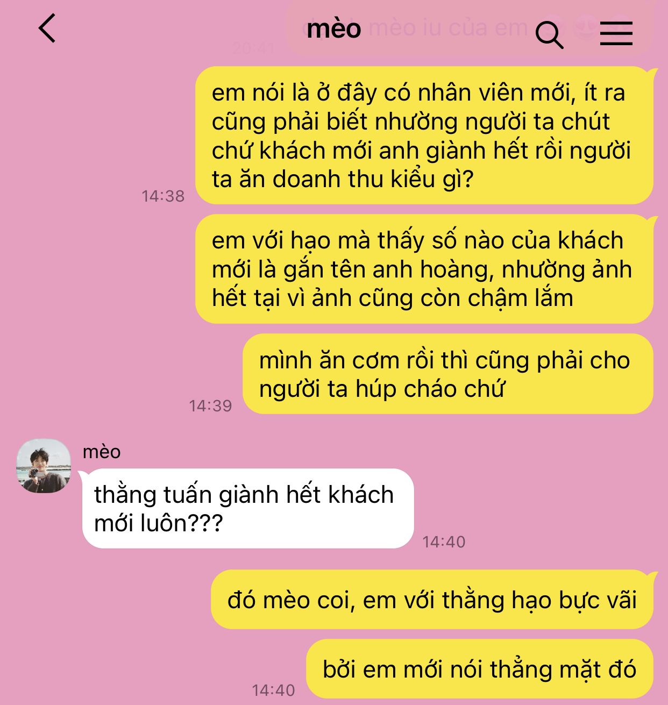Select message 'mình ăn cơm rồi thì'
This screenshot has width=668, height=705.
447,374
